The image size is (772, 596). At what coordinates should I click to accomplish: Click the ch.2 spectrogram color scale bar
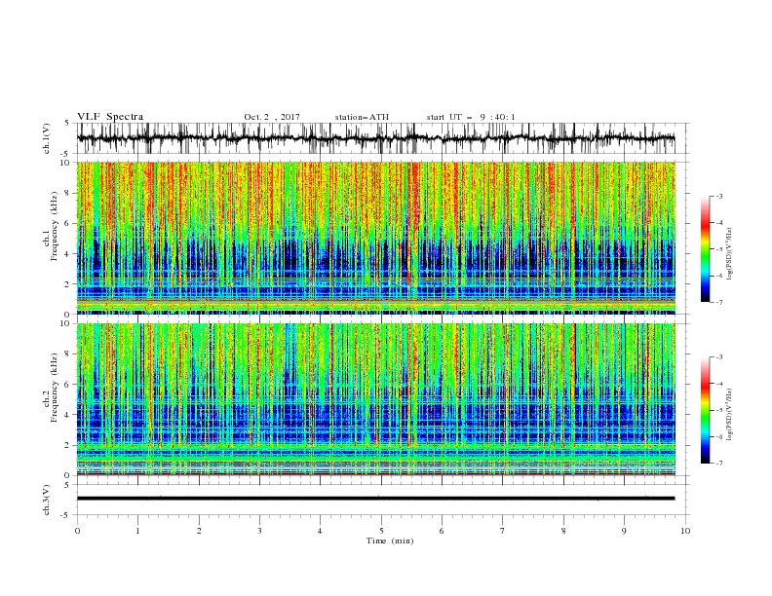(x=705, y=410)
